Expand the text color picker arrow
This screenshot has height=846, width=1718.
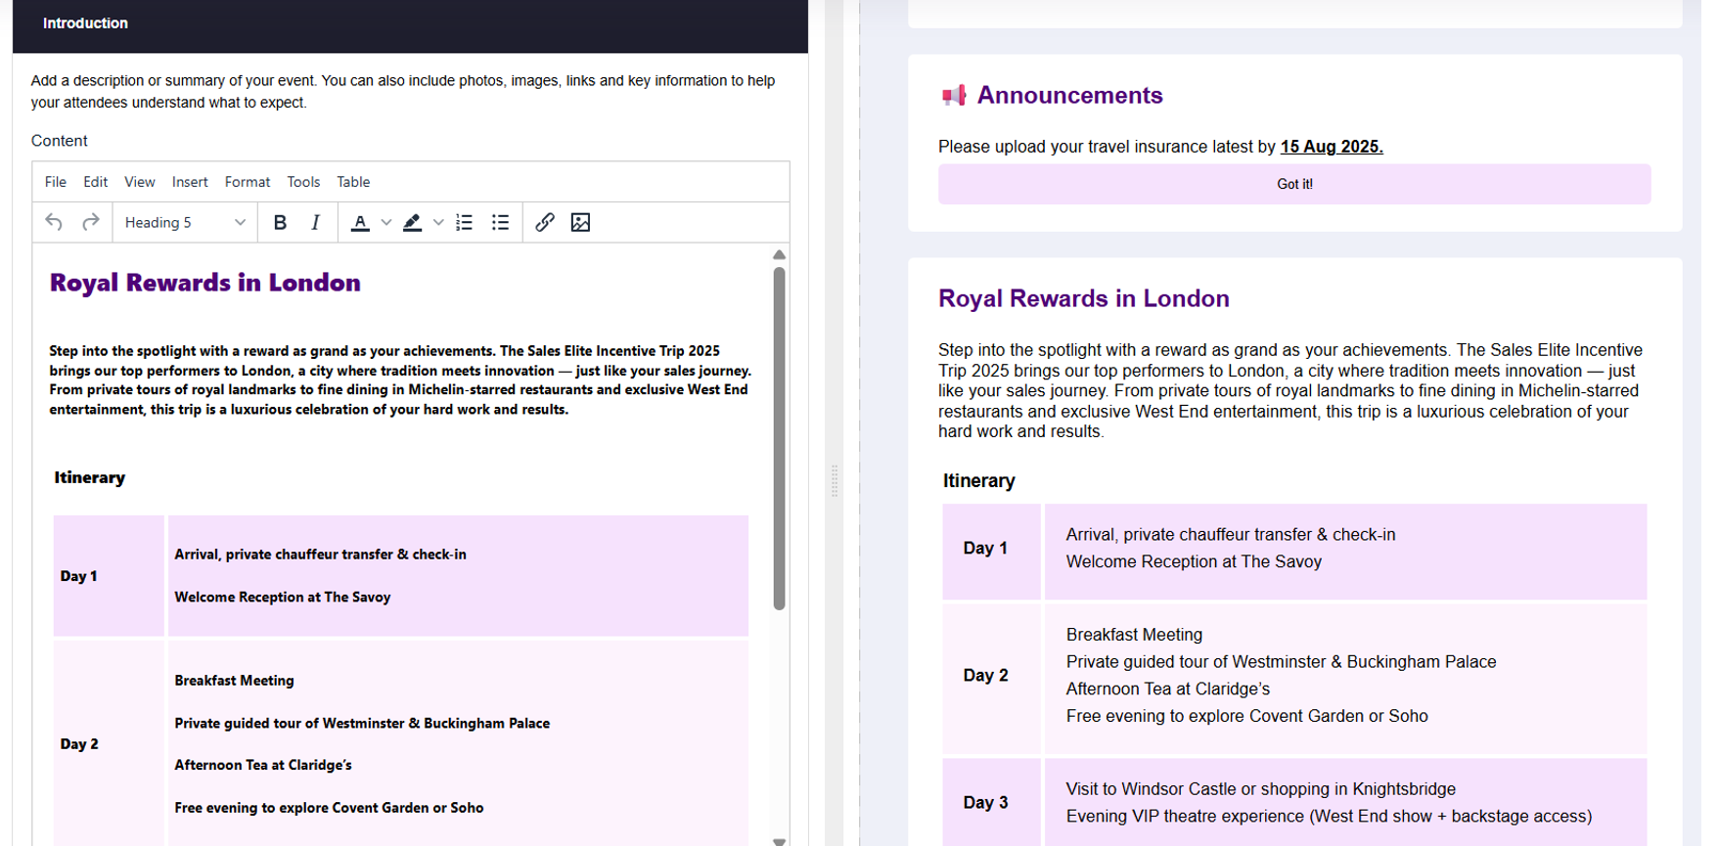click(x=386, y=223)
